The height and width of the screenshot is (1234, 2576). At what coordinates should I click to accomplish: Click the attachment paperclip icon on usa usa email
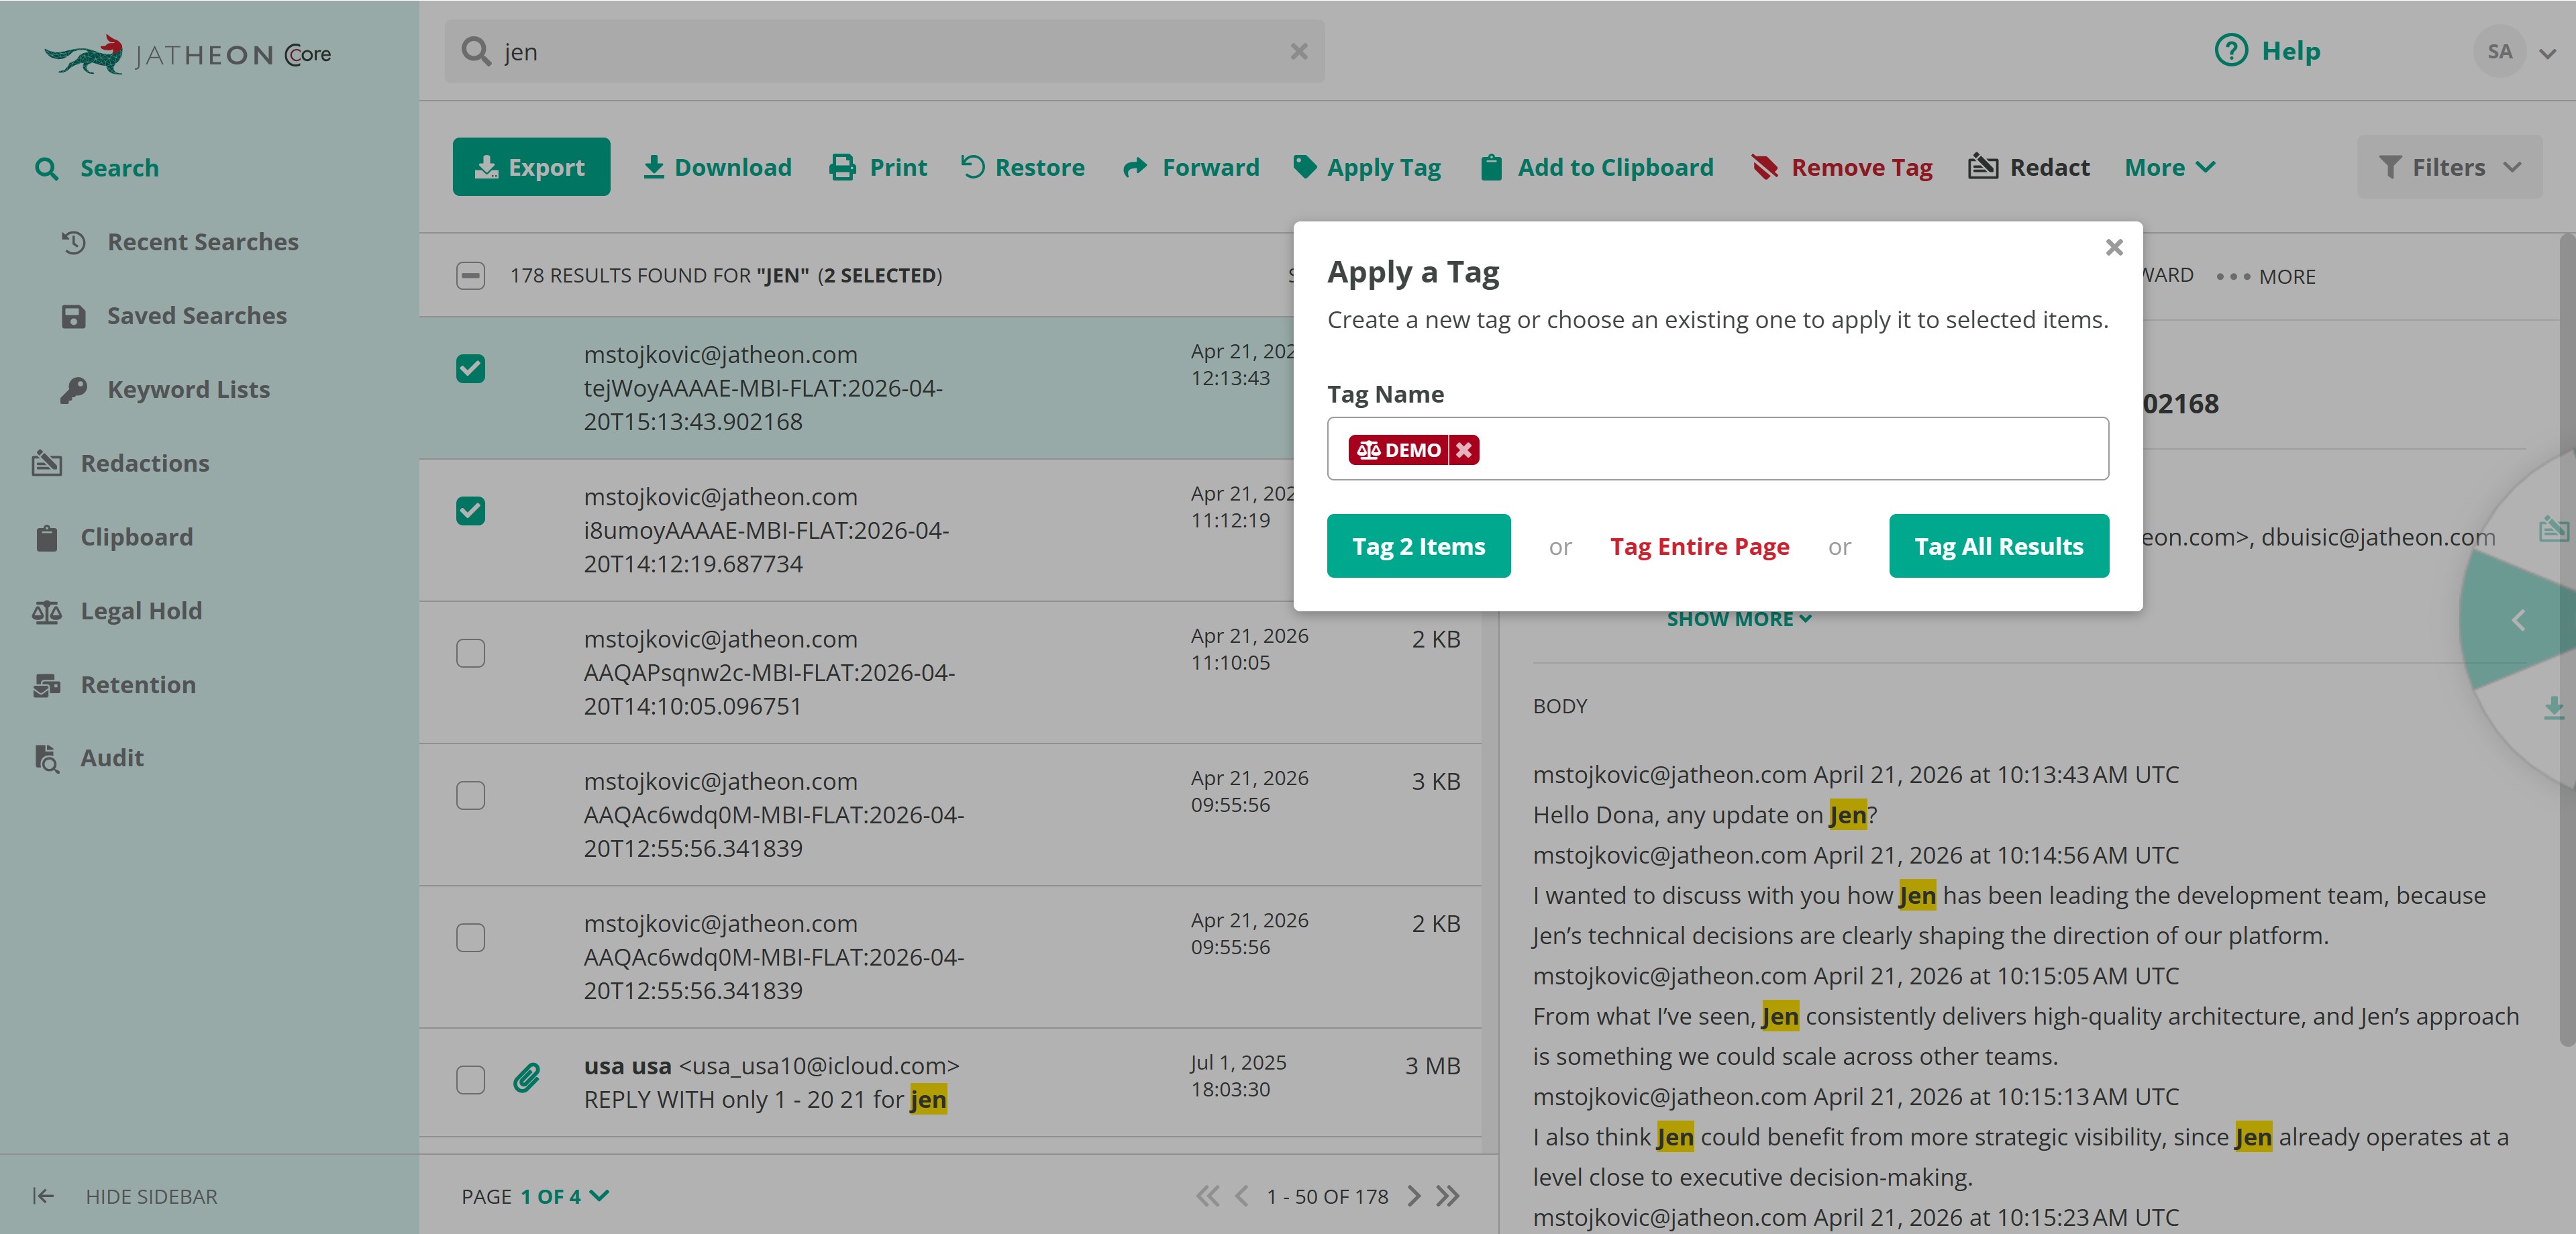point(527,1078)
